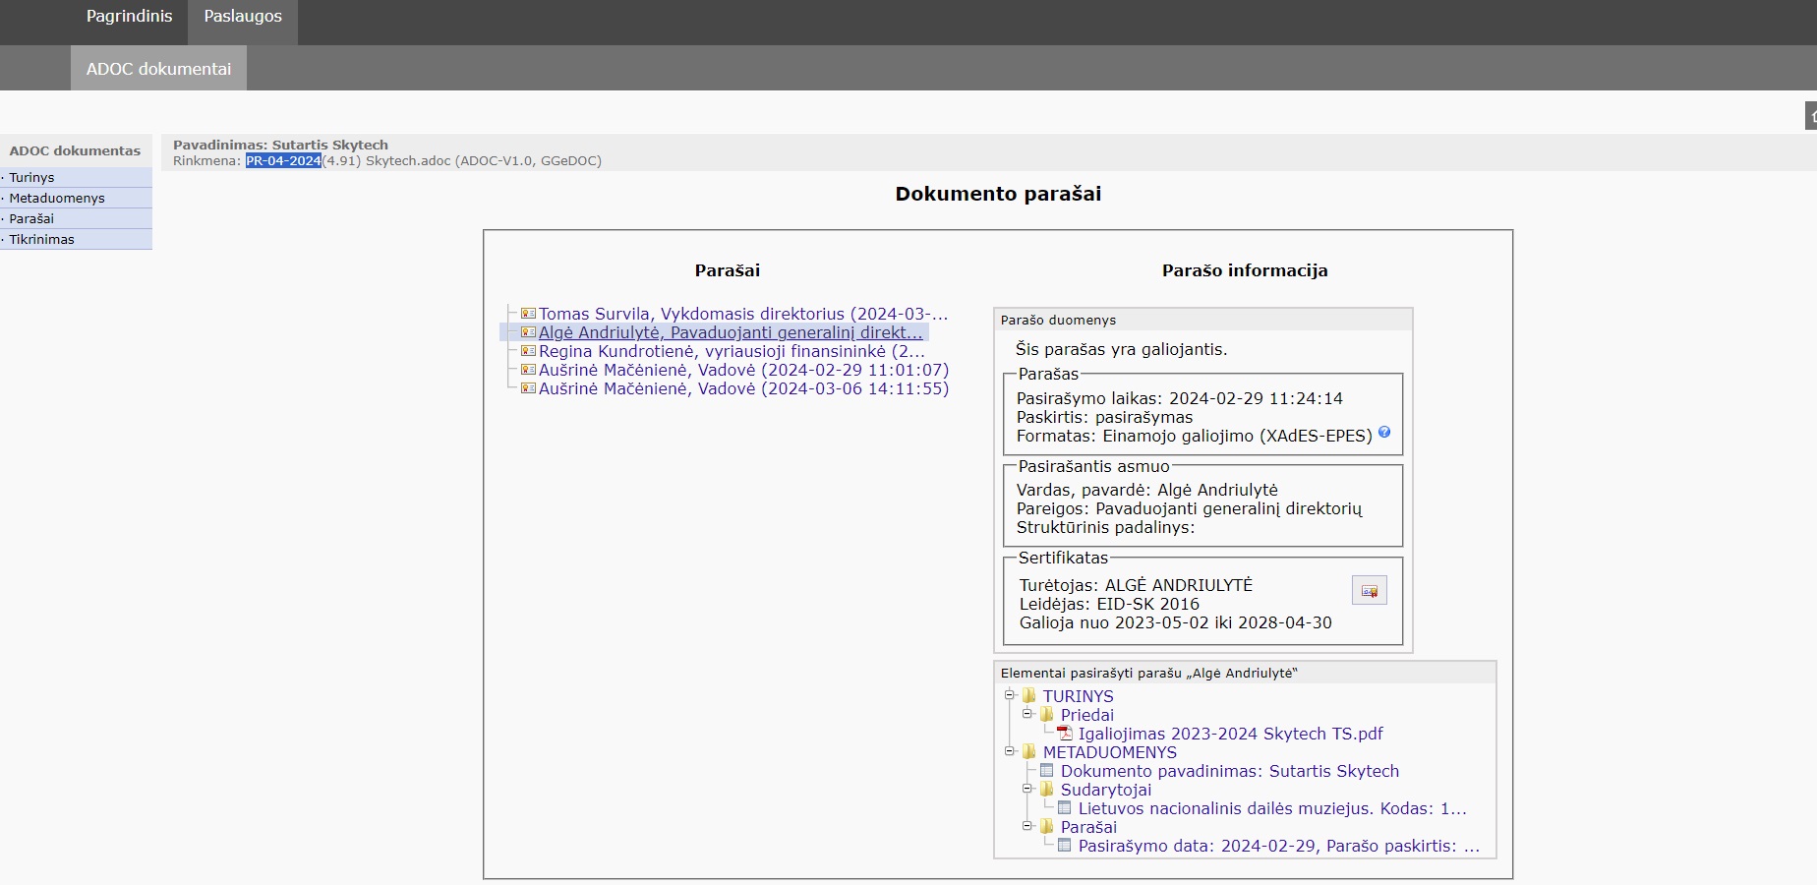Click table icon beside Lietuvos nacionalinis dailės muziejus
Image resolution: width=1817 pixels, height=885 pixels.
click(1065, 808)
